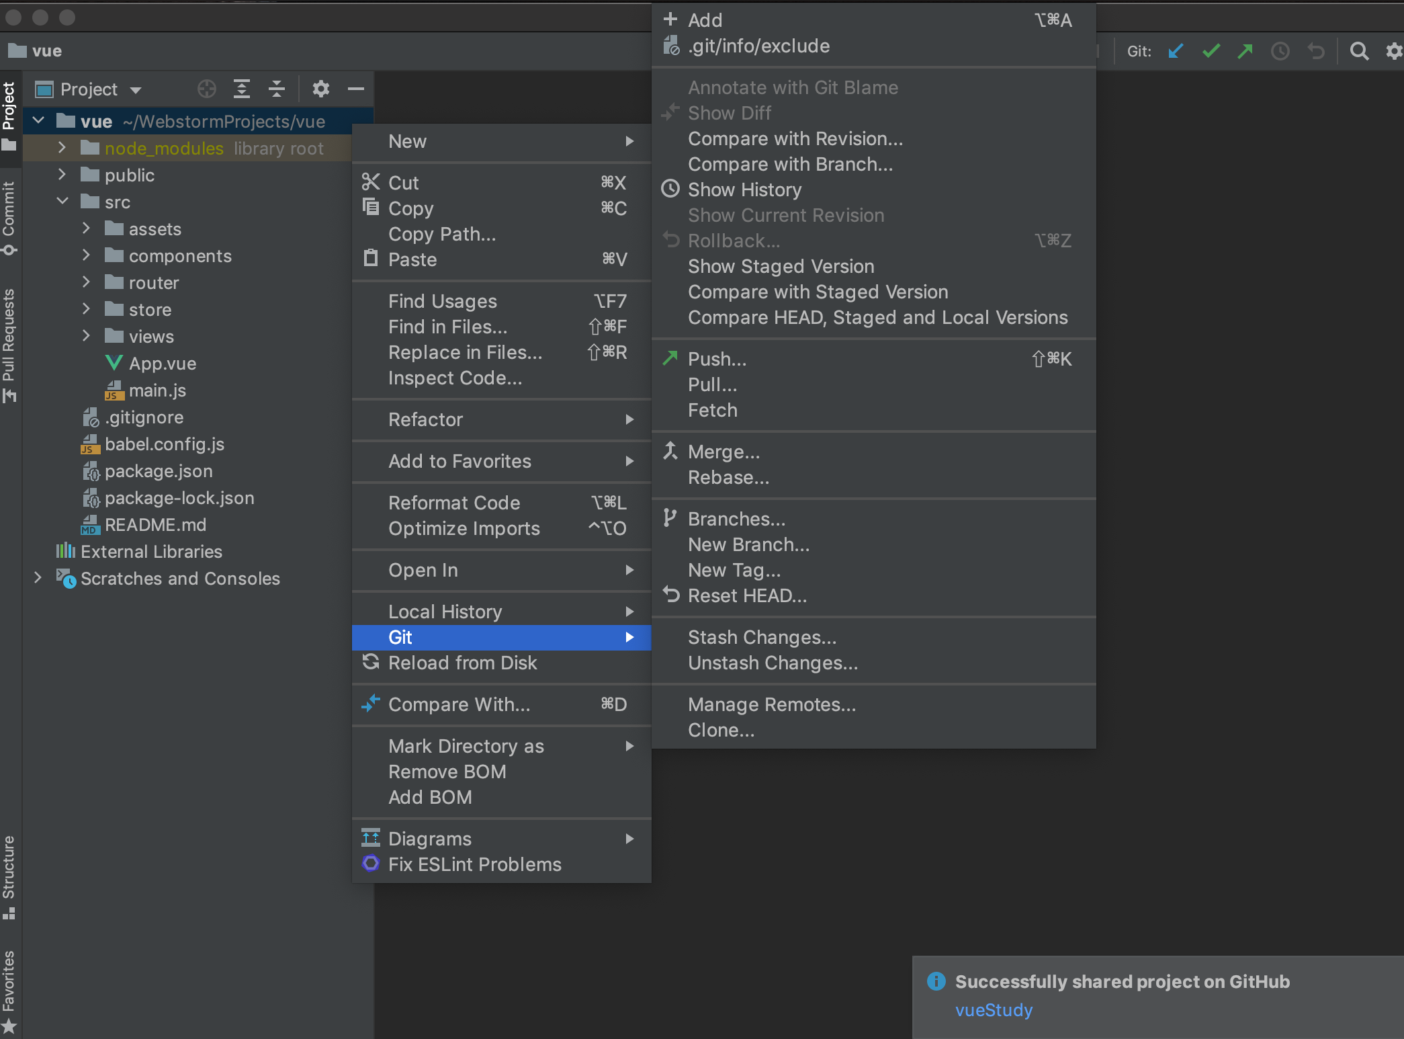This screenshot has height=1039, width=1404.
Task: Click Collapse All in Project panel
Action: (277, 89)
